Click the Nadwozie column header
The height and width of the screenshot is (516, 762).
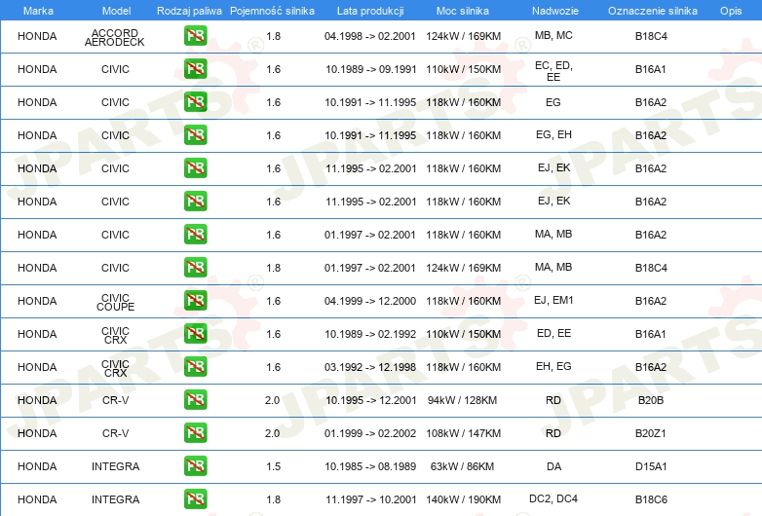(x=555, y=11)
